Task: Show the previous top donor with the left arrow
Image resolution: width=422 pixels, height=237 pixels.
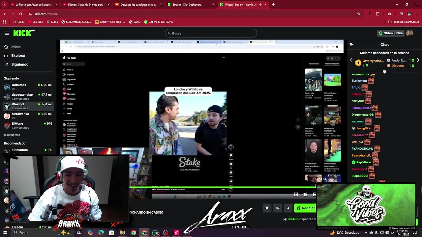Action: [351, 60]
